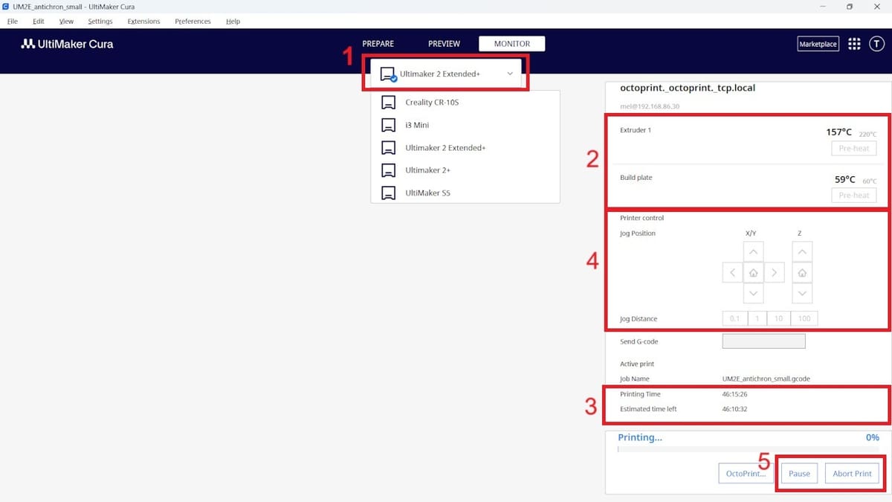
Task: Click the Cura icon in the title bar
Action: [6, 7]
